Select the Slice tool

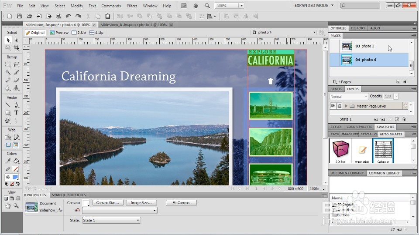pyautogui.click(x=16, y=137)
